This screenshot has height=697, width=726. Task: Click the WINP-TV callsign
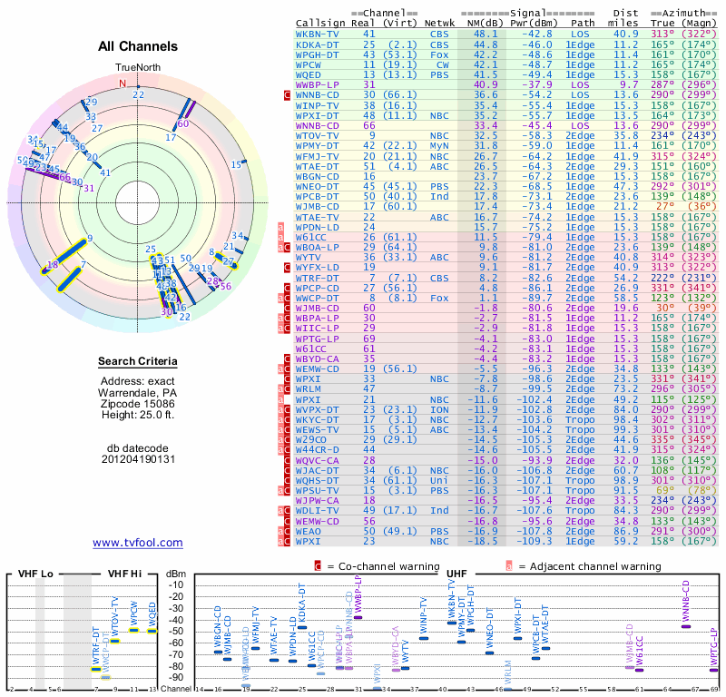(317, 106)
